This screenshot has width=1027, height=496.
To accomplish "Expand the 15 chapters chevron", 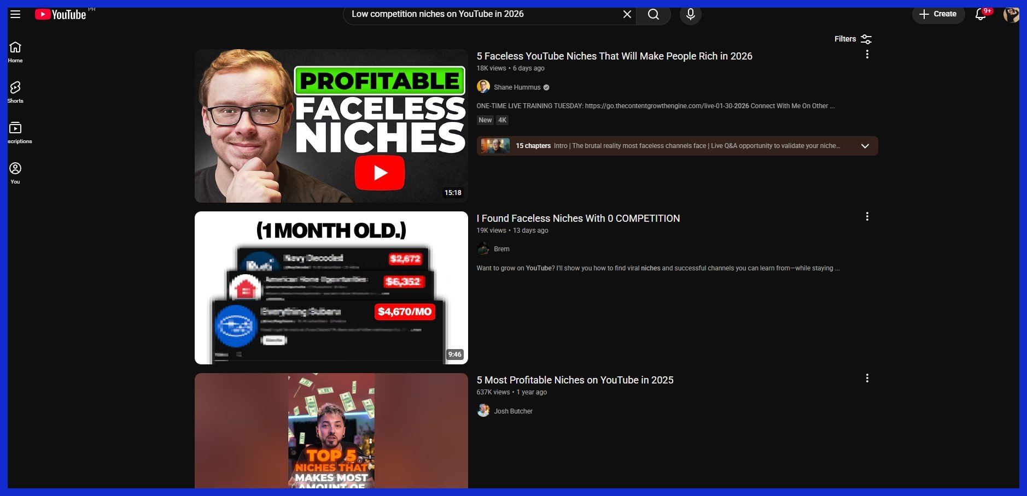I will (x=865, y=146).
